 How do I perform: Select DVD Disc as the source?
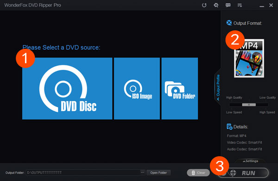[x=67, y=88]
